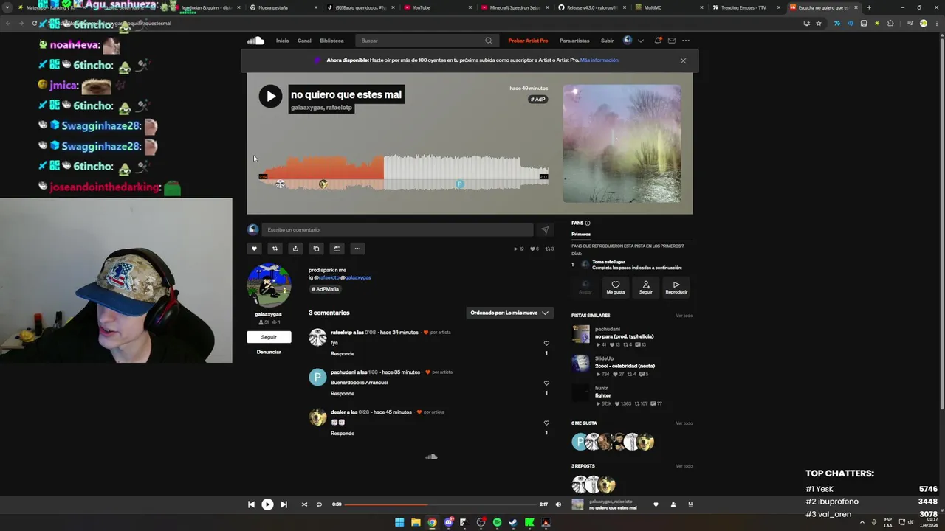Open Windows Start button in taskbar
945x531 pixels.
click(399, 522)
